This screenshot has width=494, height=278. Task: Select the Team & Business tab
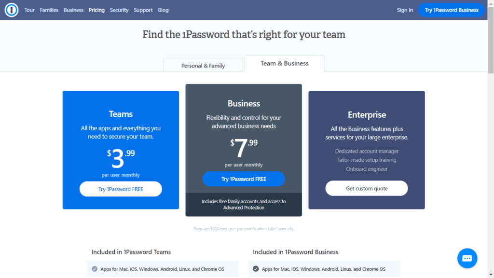pyautogui.click(x=284, y=63)
